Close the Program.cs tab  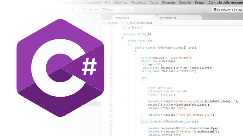tap(154, 18)
